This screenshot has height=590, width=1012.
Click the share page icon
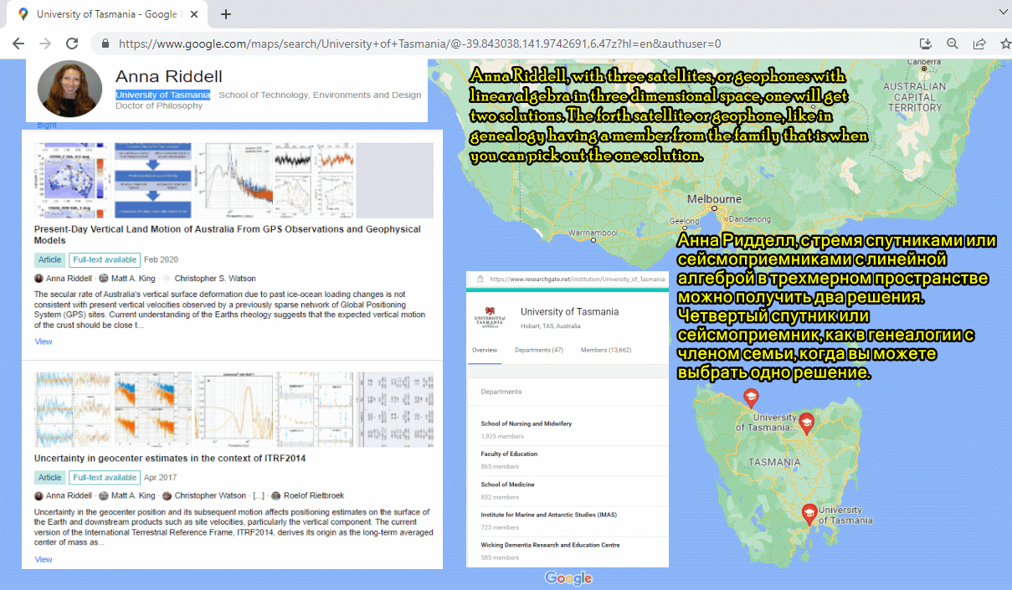point(979,44)
